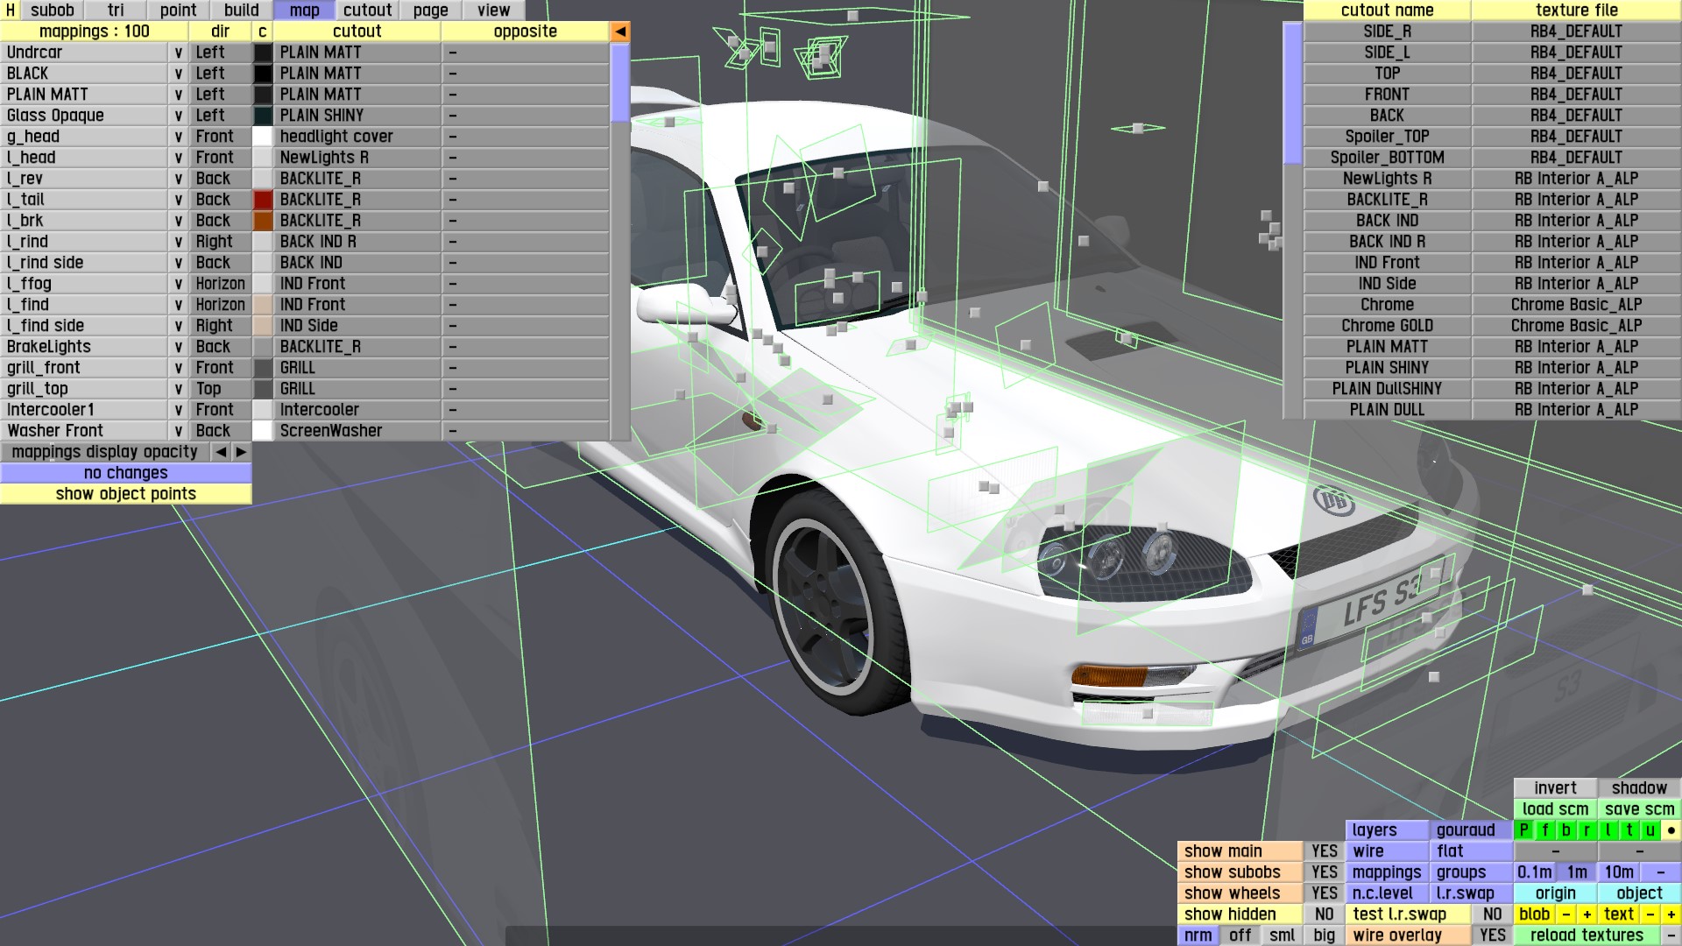Click show object points button

coord(125,494)
